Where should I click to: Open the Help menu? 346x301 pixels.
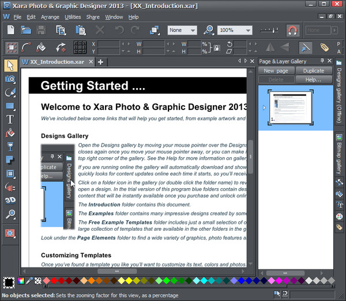click(x=134, y=17)
